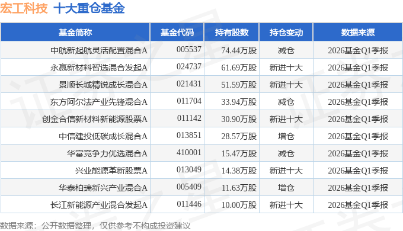The width and height of the screenshot is (403, 231).
Task: Click the footer data source disclaimer
Action: click(x=95, y=226)
